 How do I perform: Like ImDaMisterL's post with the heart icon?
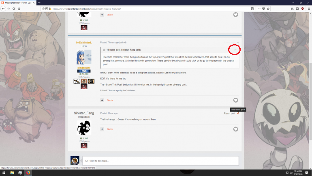pos(235,100)
